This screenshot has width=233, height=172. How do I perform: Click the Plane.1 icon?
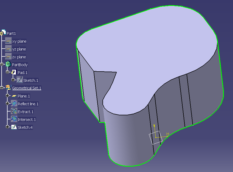click(14, 96)
